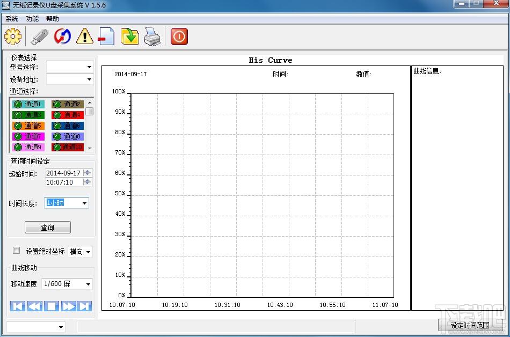Viewport: 510px width, 337px height.
Task: Click the 设定时间范围 button
Action: [470, 325]
